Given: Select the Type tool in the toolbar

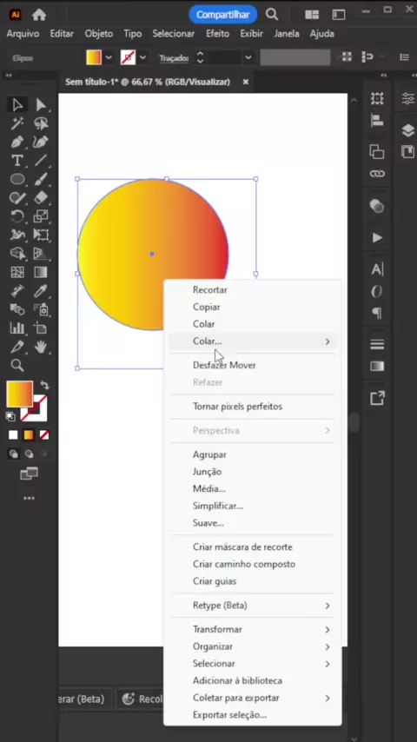Looking at the screenshot, I should [17, 161].
